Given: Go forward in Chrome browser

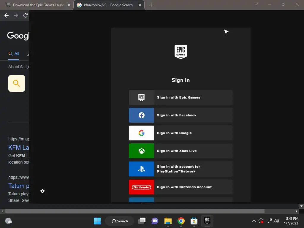Looking at the screenshot, I should pyautogui.click(x=16, y=15).
